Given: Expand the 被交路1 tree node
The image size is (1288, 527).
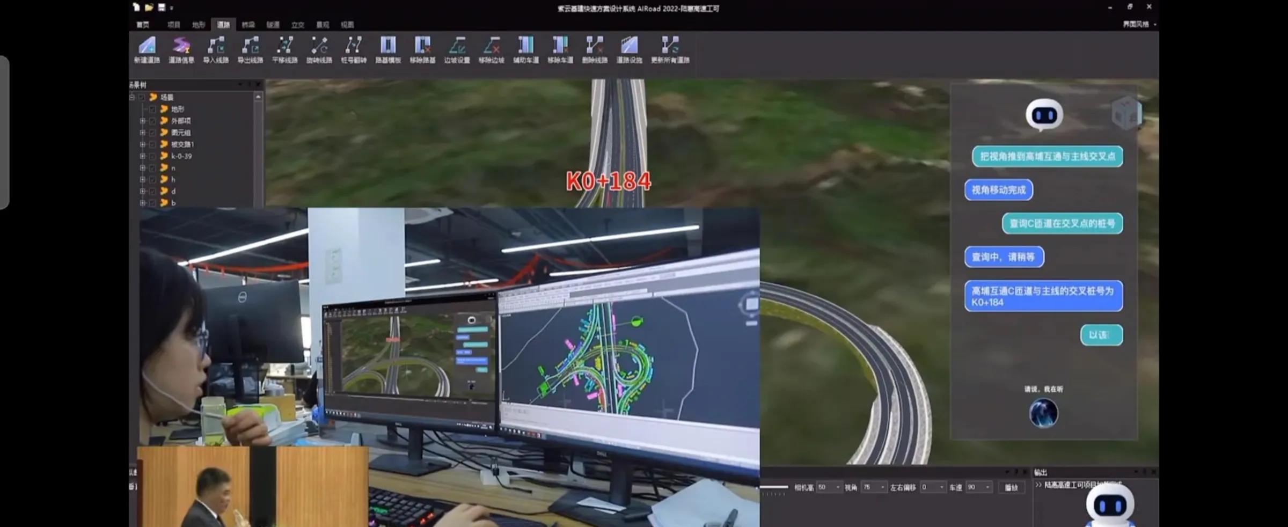Looking at the screenshot, I should (142, 144).
